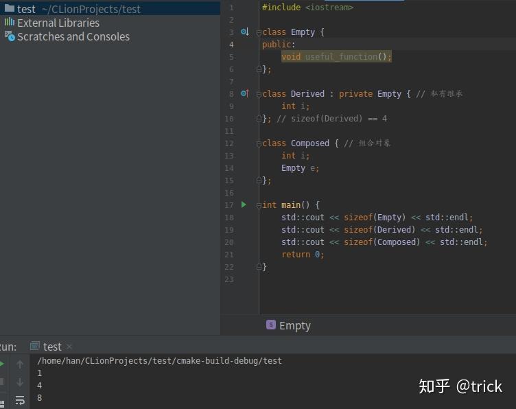The height and width of the screenshot is (409, 516).
Task: Click console output value 1
Action: coord(40,373)
